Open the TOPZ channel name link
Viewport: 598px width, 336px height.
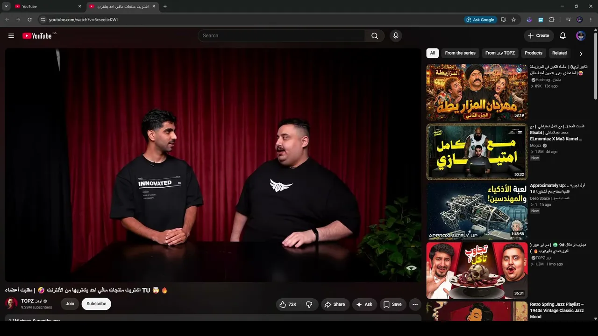click(32, 301)
